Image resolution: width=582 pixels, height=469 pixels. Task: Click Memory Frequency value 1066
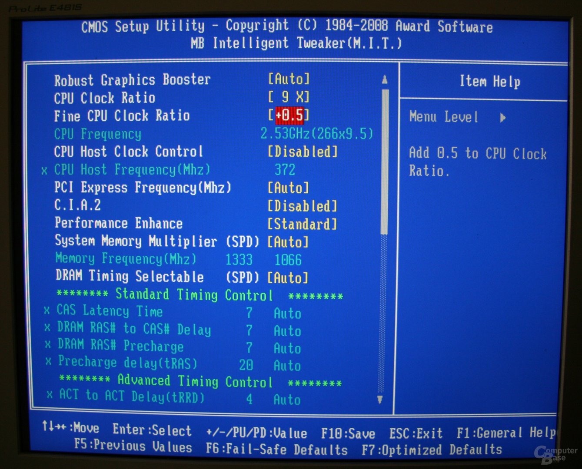click(288, 260)
